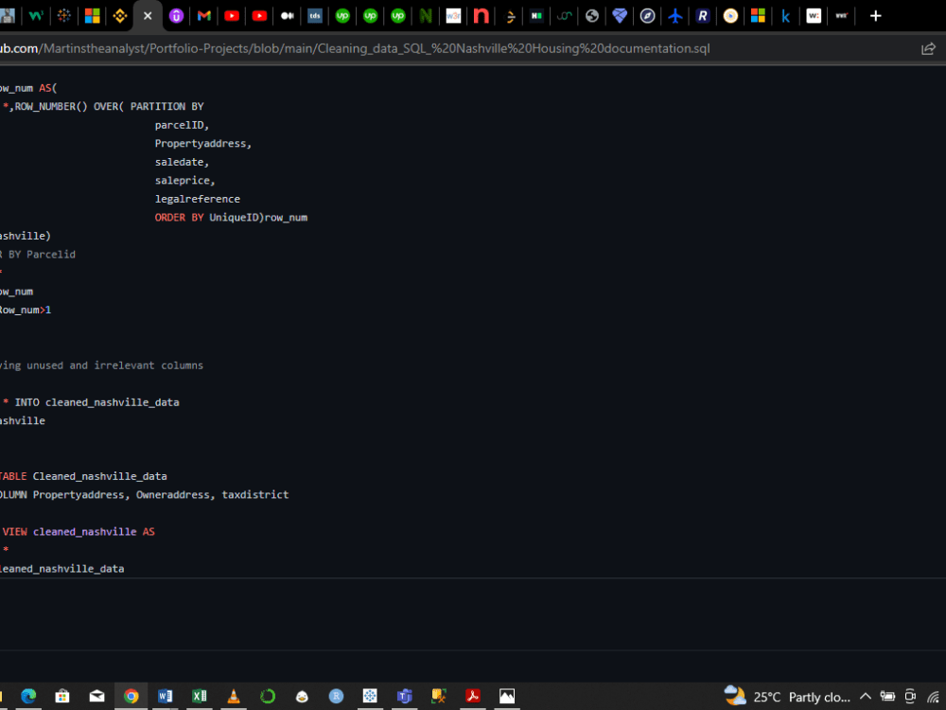Switch to the Kaggle k tab
This screenshot has height=710, width=946.
click(785, 16)
